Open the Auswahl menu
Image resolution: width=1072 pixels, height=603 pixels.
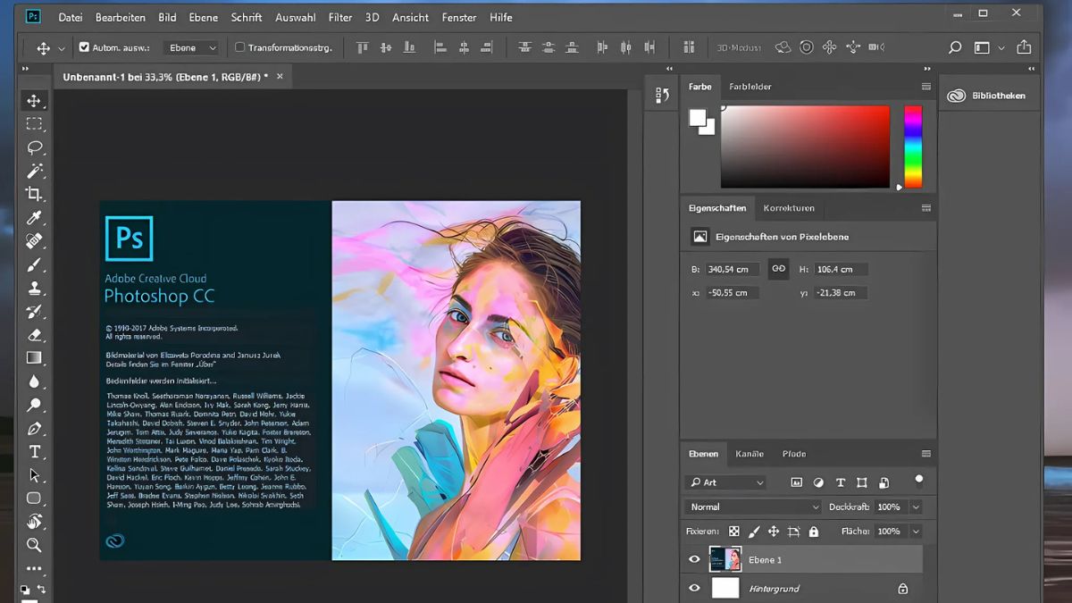coord(295,17)
